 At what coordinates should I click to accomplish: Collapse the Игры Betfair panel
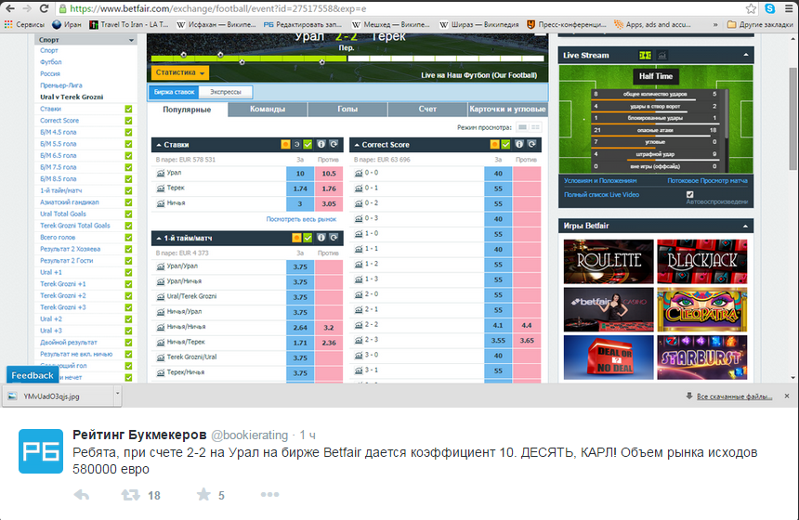[745, 227]
